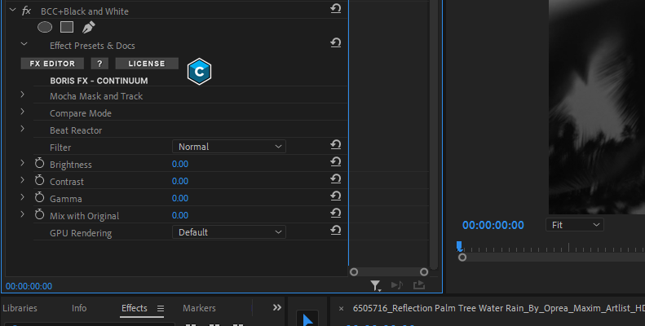This screenshot has width=645, height=326.
Task: Switch to the Markers tab
Action: (199, 308)
